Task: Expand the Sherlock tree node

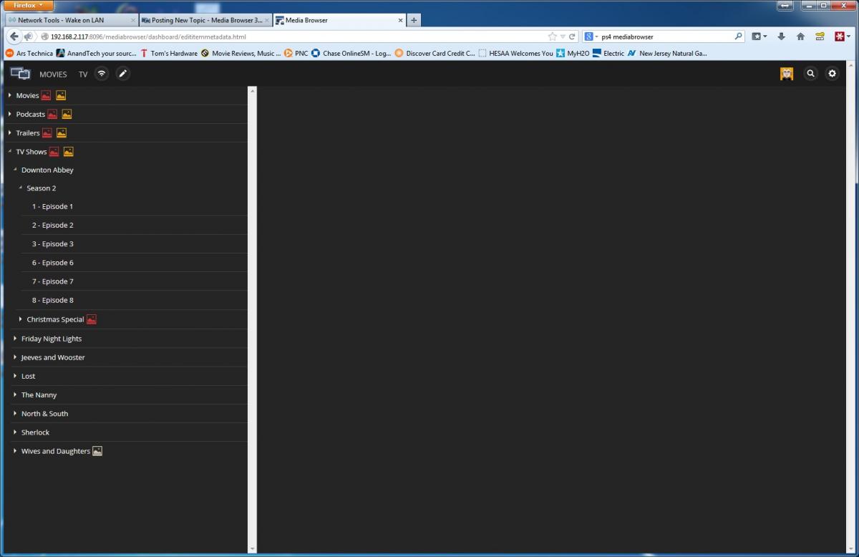Action: click(15, 432)
